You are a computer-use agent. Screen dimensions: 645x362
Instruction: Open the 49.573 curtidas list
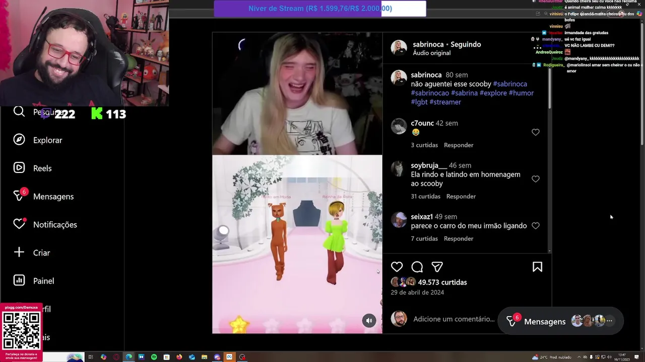[442, 282]
